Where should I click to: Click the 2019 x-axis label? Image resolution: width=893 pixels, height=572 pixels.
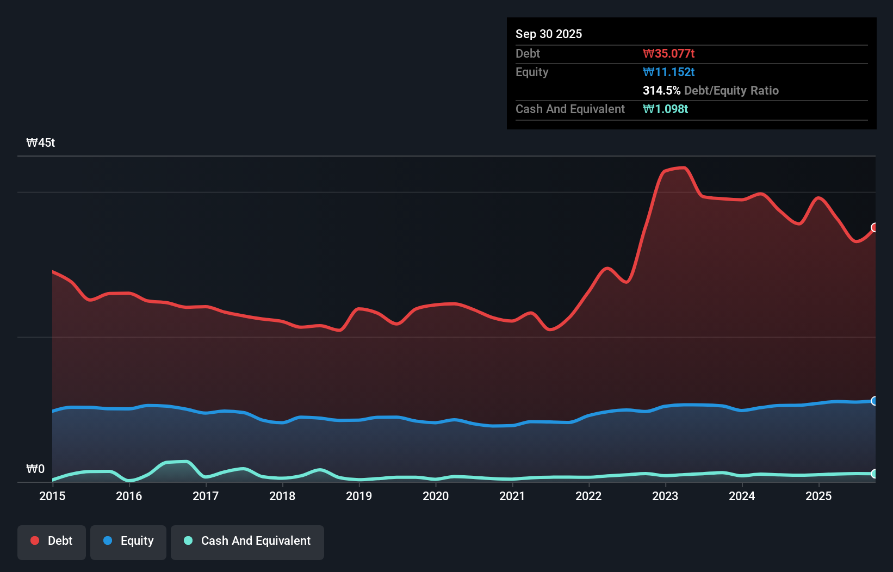359,496
